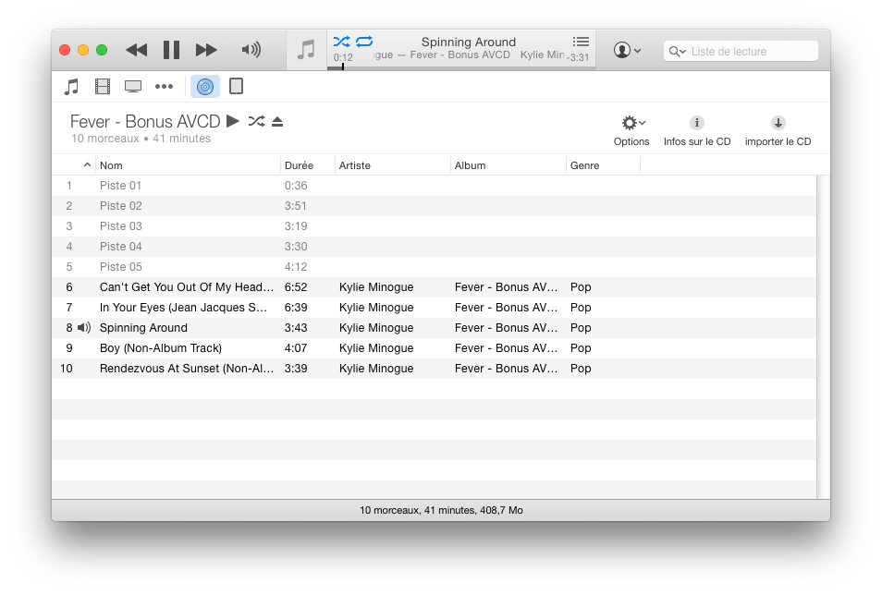The width and height of the screenshot is (882, 595).
Task: Select Can't Get You Out Of My Head track
Action: (434, 287)
